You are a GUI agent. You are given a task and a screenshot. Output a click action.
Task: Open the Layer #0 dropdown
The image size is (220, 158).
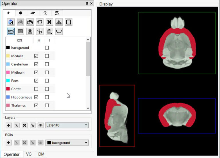click(x=67, y=125)
